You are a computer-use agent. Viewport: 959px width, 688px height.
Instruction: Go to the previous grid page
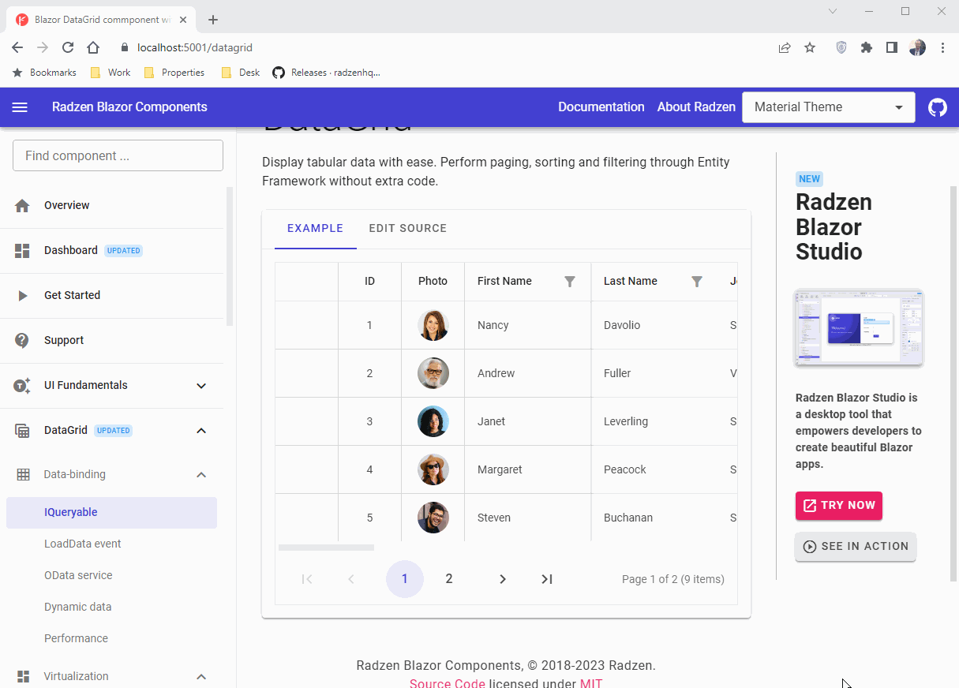pos(351,579)
